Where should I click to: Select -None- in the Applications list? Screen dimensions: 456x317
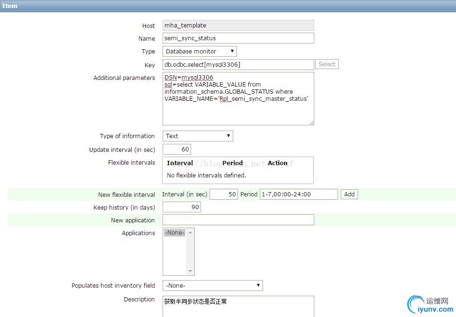tap(174, 232)
